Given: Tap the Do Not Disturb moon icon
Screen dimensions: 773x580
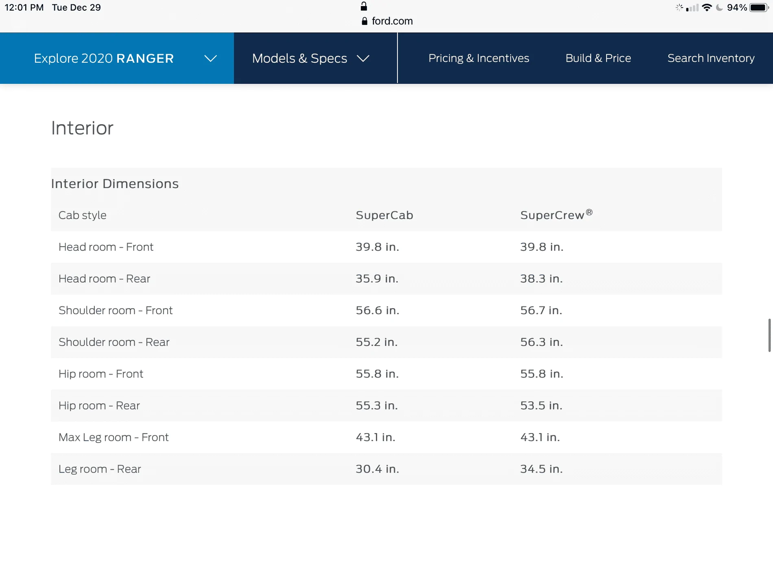Looking at the screenshot, I should [719, 7].
